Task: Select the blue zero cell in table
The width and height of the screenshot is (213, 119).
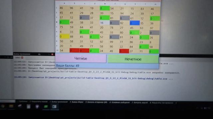Action: (134, 23)
